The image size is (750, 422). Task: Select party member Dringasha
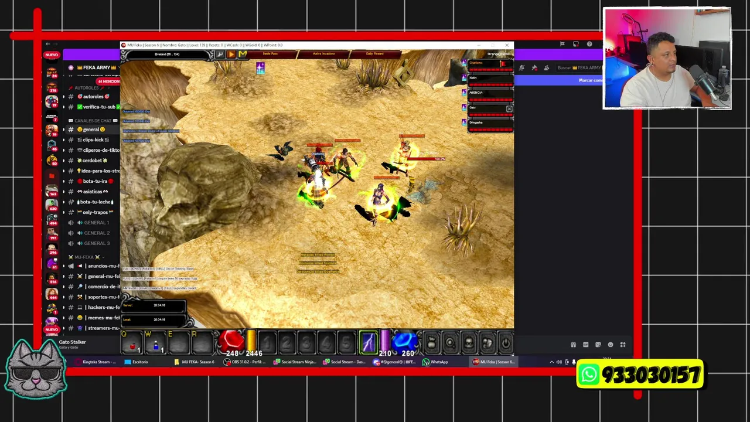pyautogui.click(x=490, y=124)
